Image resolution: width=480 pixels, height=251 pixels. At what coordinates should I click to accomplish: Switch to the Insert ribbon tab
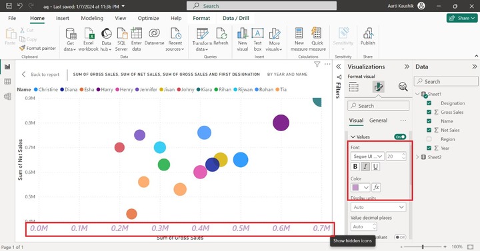tap(63, 18)
